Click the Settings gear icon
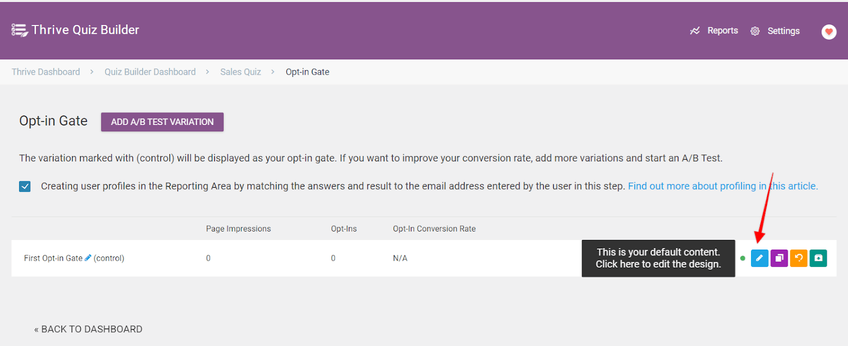 [x=755, y=31]
